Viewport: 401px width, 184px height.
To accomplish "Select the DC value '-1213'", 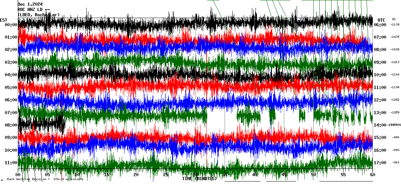I will (x=395, y=62).
